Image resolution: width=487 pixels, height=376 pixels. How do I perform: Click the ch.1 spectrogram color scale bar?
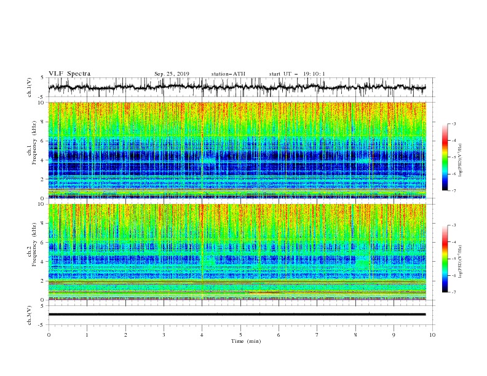pyautogui.click(x=445, y=157)
